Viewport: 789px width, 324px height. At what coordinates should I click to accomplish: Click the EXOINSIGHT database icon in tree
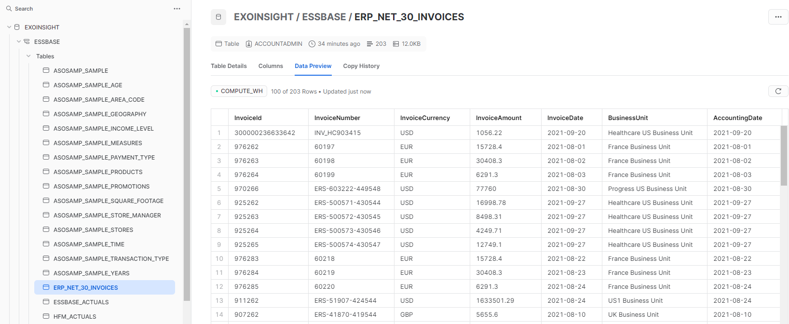tap(17, 27)
